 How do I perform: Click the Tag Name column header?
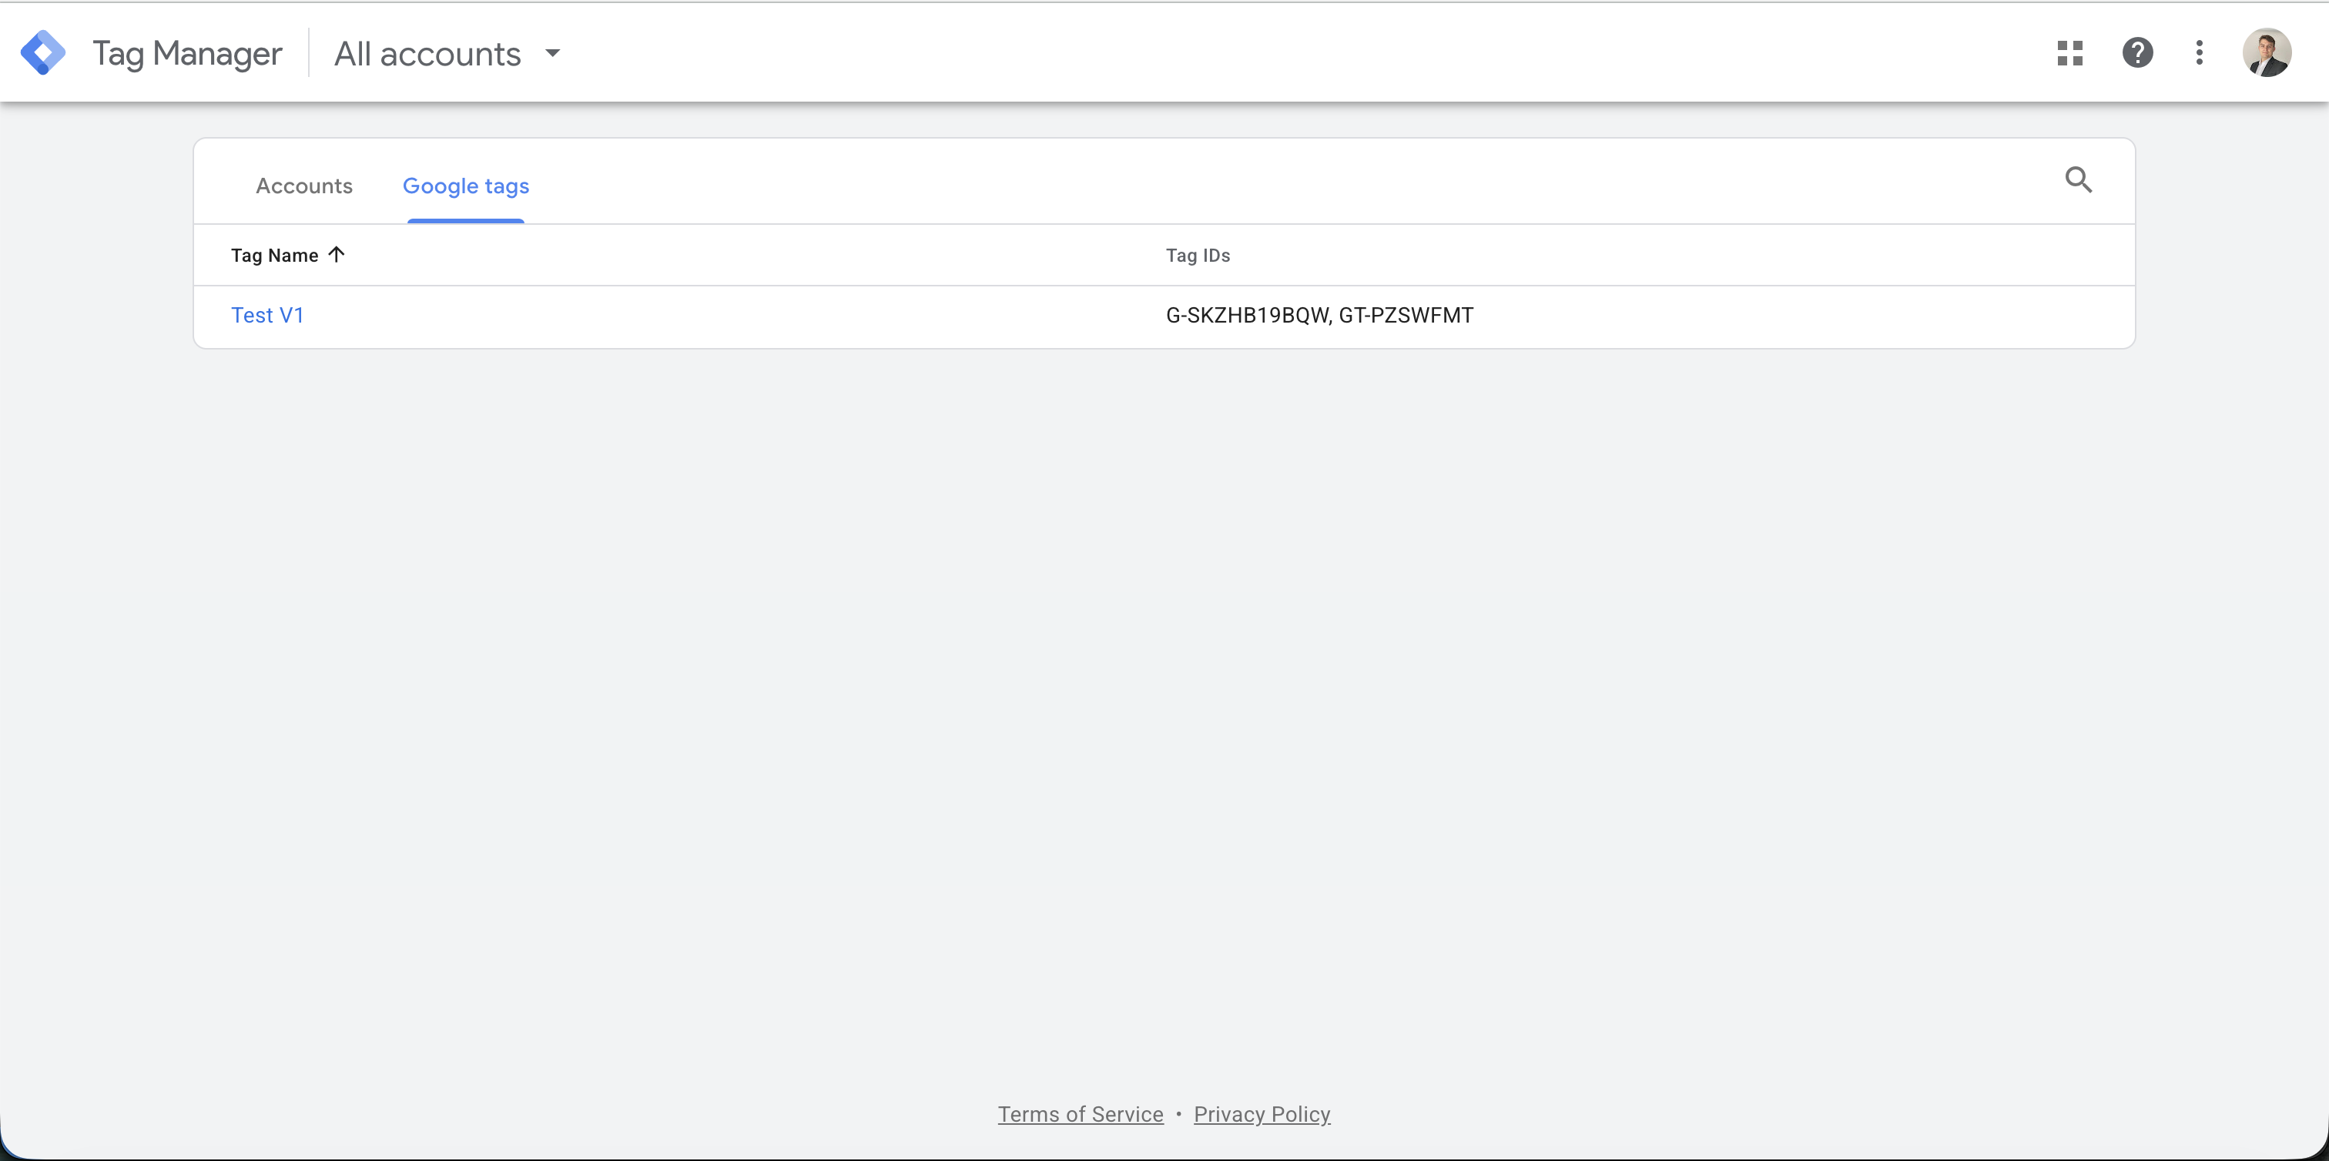(x=275, y=256)
